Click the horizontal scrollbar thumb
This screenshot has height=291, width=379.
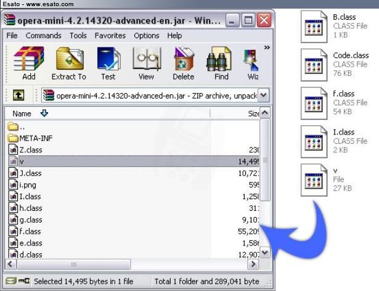[x=74, y=264]
